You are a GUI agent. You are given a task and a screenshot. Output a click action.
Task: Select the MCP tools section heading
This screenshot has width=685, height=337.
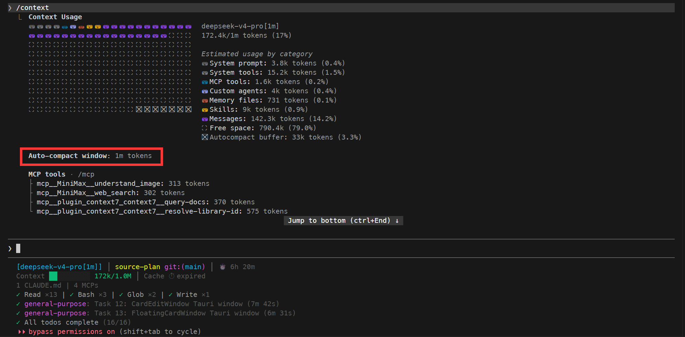tap(47, 174)
